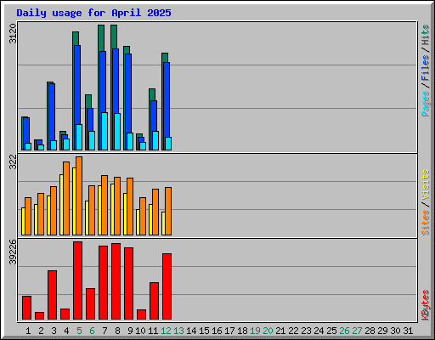
Task: Click the 'Daily usage for April 2025' title
Action: tap(93, 13)
